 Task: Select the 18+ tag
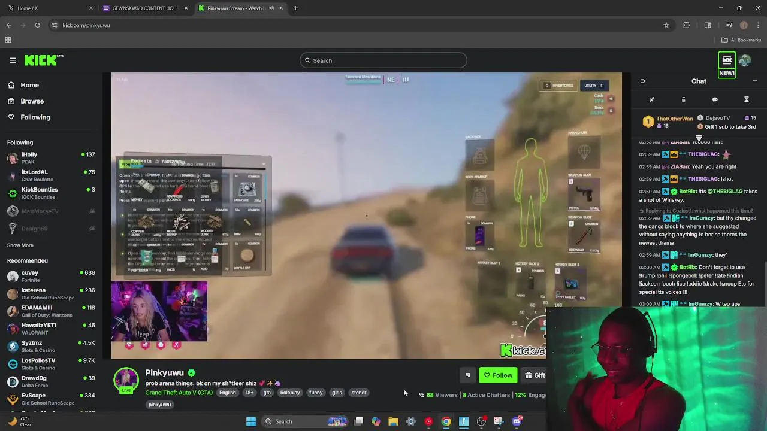click(249, 393)
